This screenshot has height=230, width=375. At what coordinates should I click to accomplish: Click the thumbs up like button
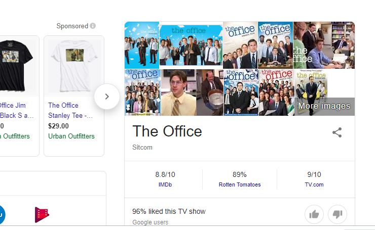tap(314, 214)
